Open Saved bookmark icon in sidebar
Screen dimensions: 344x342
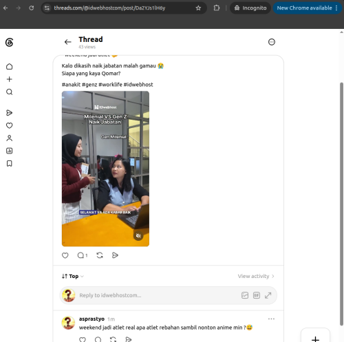point(9,164)
